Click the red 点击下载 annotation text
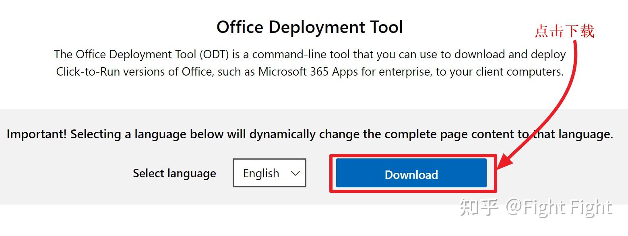Viewport: 628px width, 236px height. (x=564, y=31)
